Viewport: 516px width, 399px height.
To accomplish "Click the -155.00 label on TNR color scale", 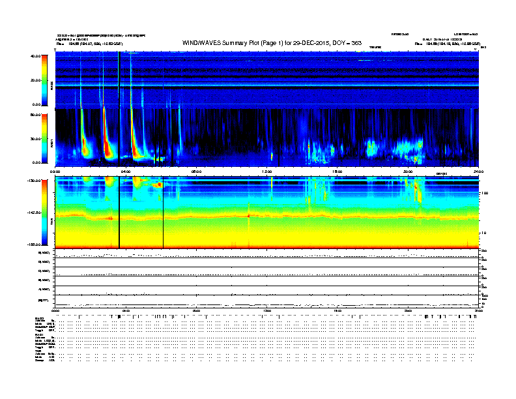I will coord(33,244).
